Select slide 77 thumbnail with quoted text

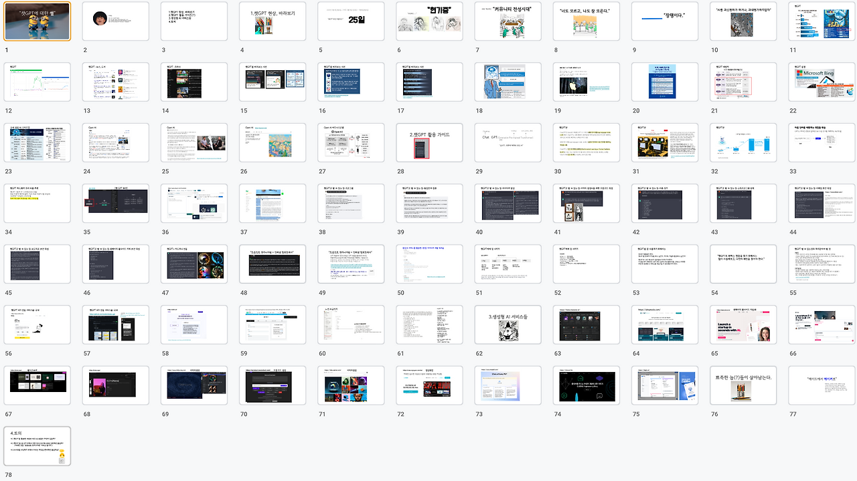tap(822, 386)
